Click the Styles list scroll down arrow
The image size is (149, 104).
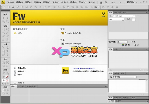pos(147,91)
